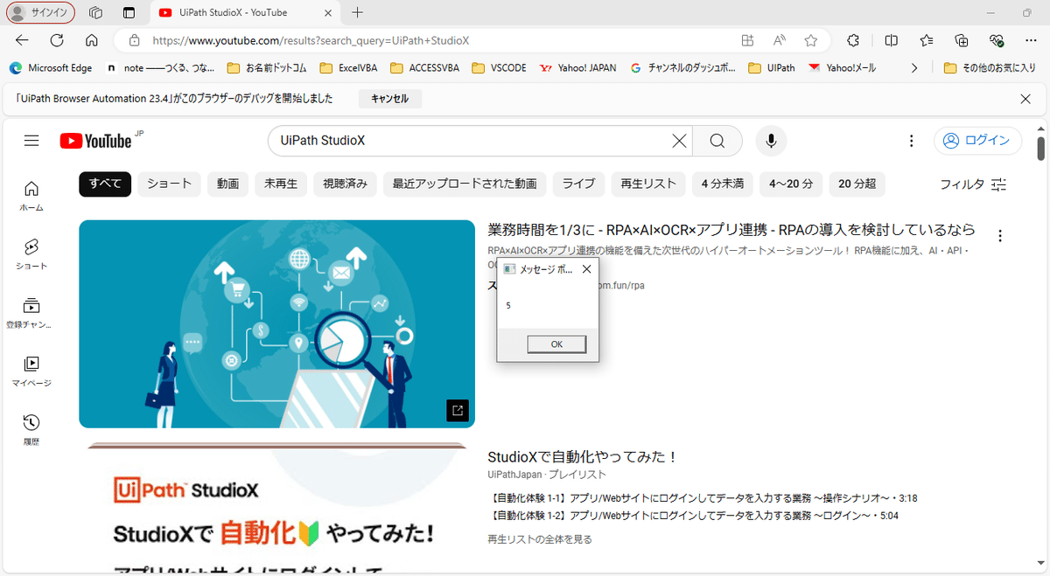The height and width of the screenshot is (576, 1050).
Task: Open browser home page
Action: tap(91, 40)
